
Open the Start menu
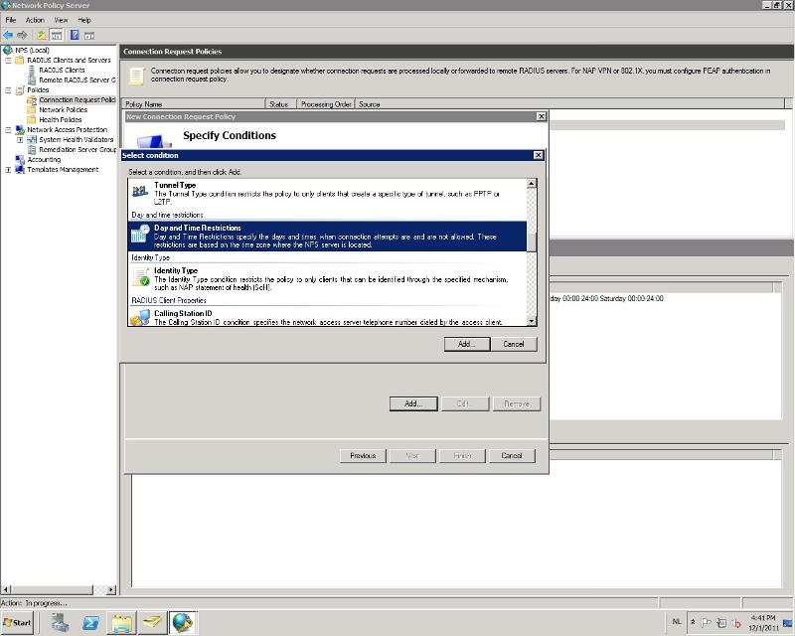(x=17, y=622)
